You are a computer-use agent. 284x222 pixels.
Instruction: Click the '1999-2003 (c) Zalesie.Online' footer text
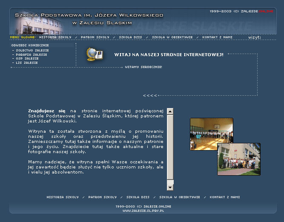coord(143,206)
